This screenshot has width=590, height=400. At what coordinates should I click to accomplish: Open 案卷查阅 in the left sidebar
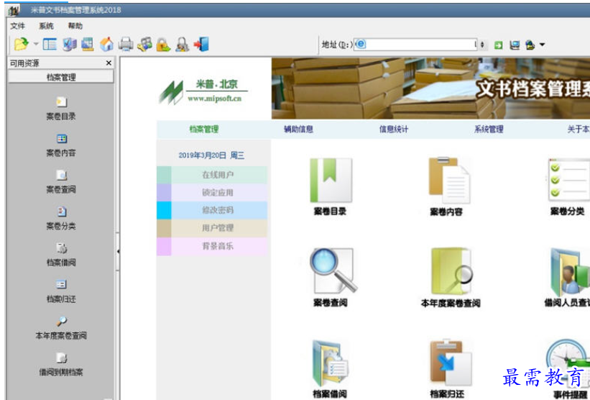(61, 182)
